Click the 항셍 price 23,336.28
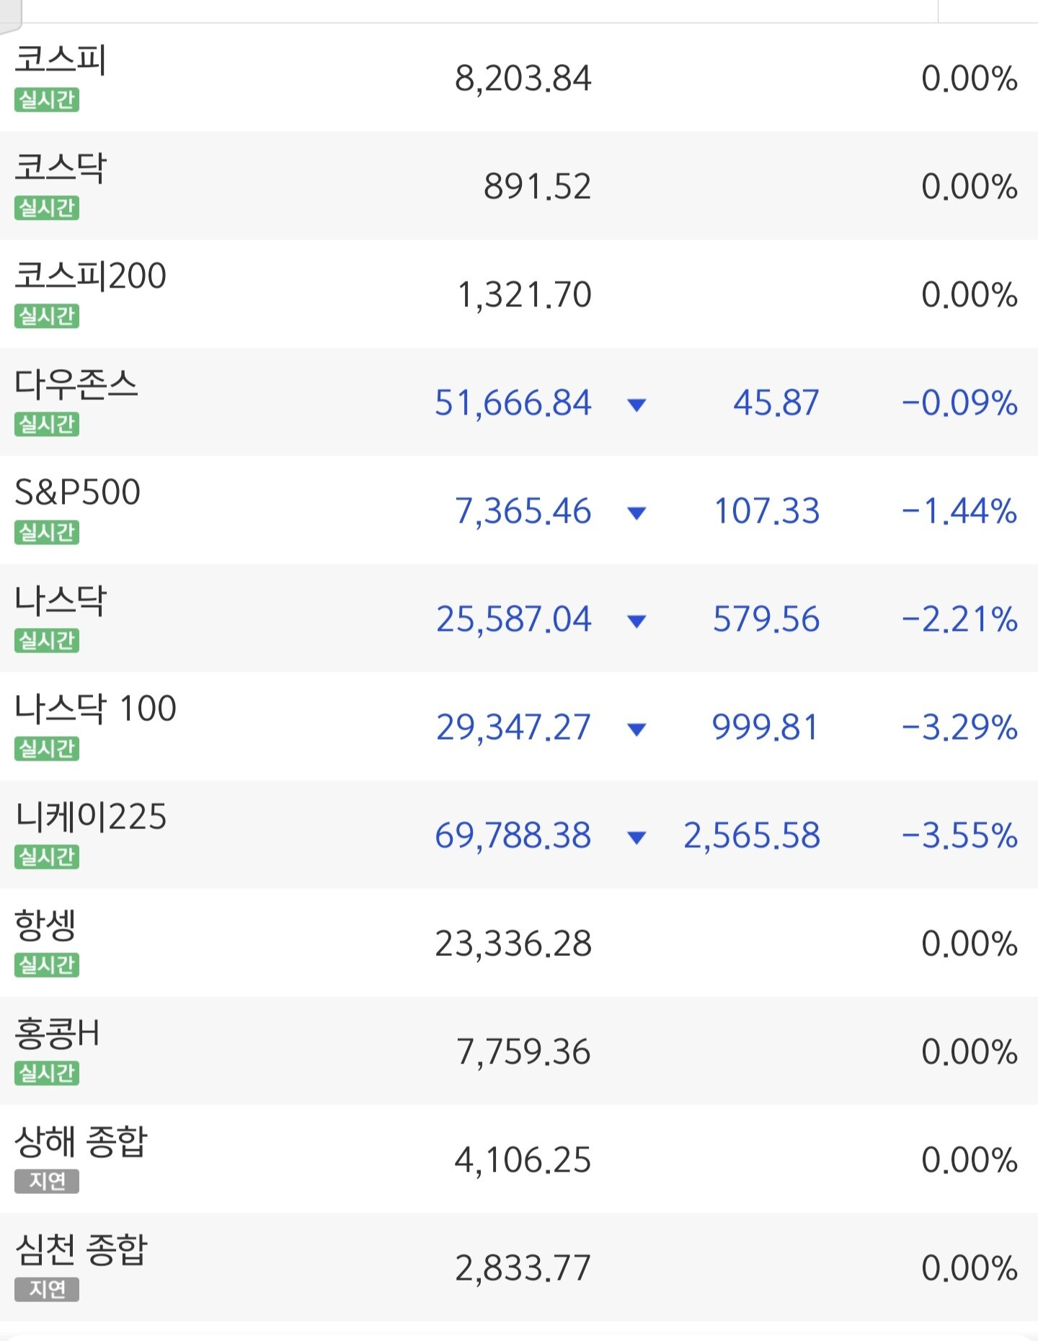Viewport: 1038px width, 1341px height. [x=513, y=943]
